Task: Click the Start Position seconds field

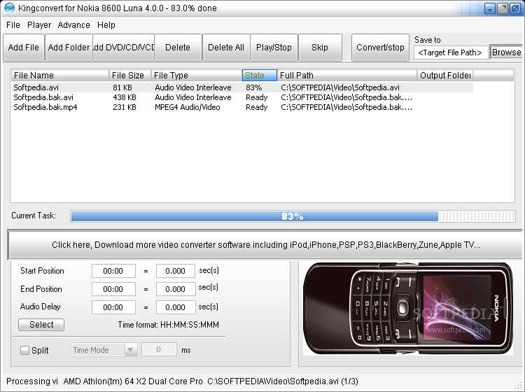Action: click(x=176, y=271)
